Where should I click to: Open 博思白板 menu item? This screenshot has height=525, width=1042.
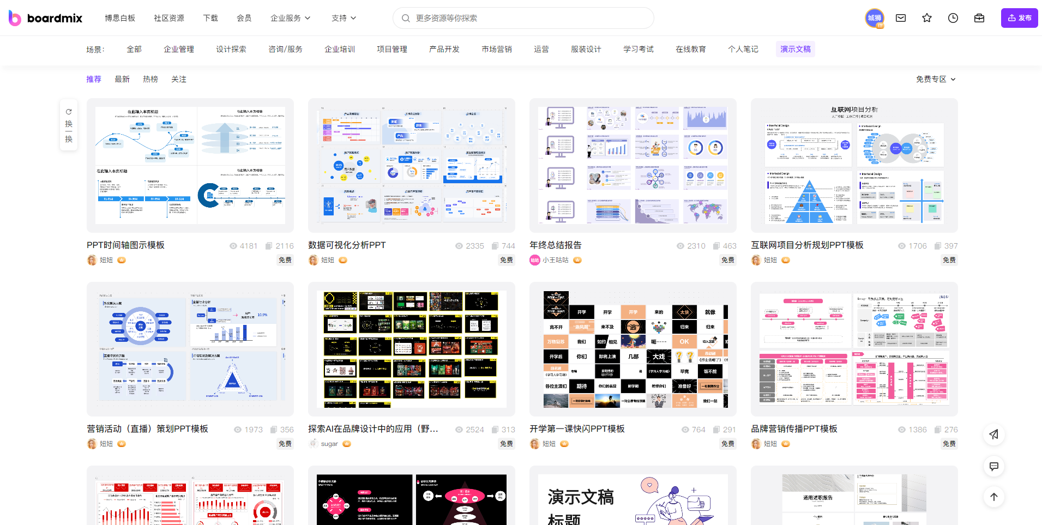click(x=120, y=18)
